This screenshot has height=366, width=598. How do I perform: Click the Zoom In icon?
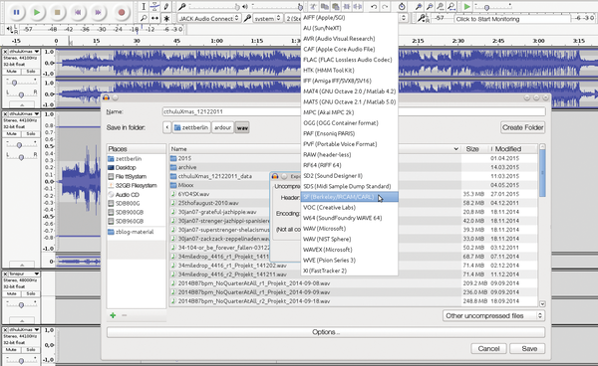(419, 7)
